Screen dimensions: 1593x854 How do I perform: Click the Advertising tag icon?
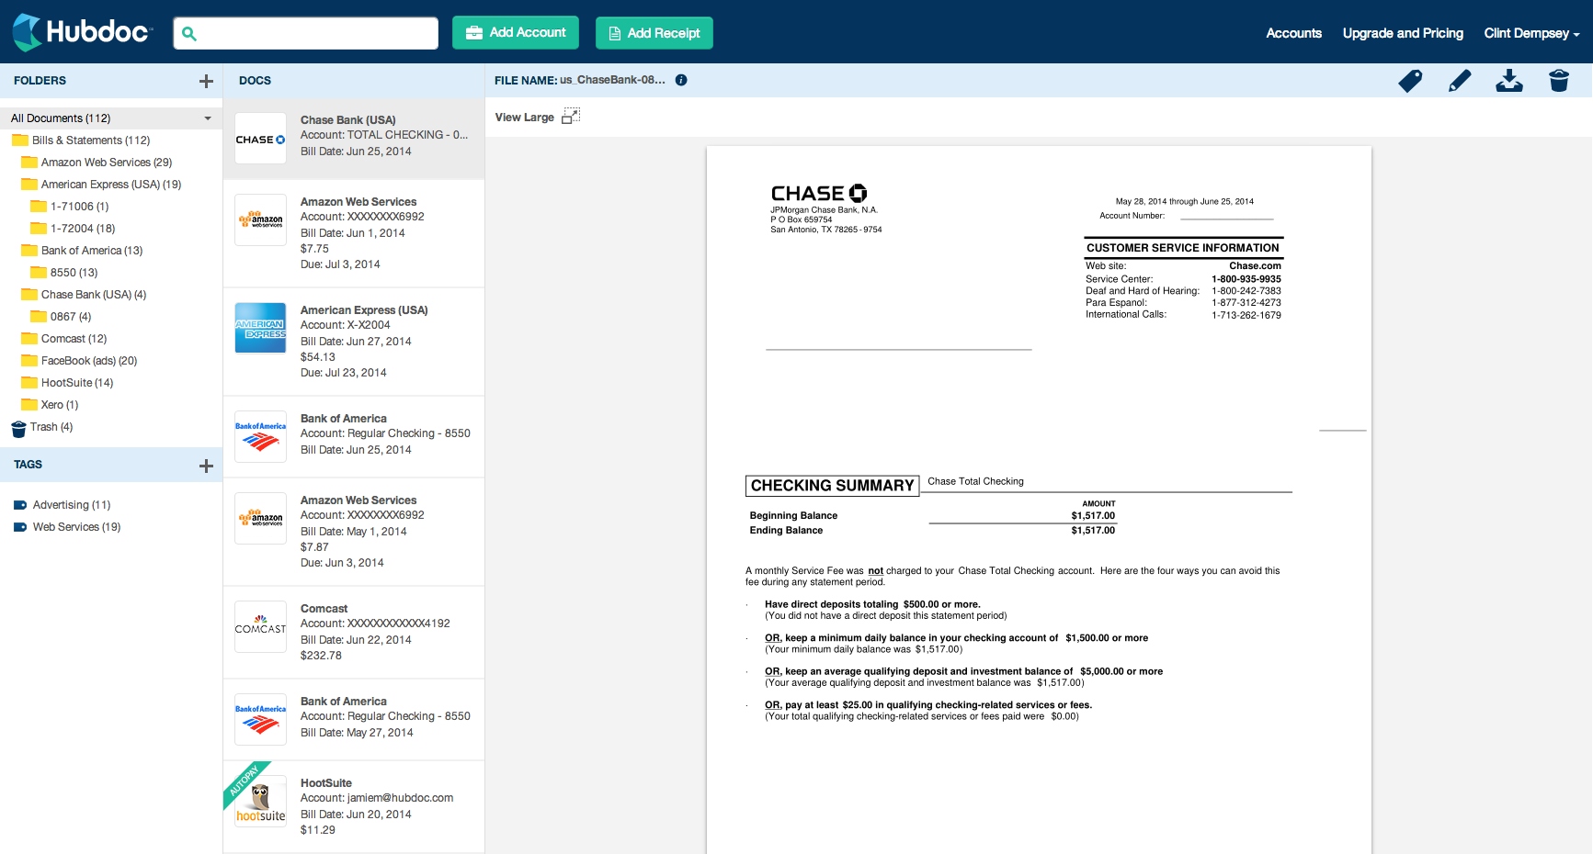[x=20, y=505]
